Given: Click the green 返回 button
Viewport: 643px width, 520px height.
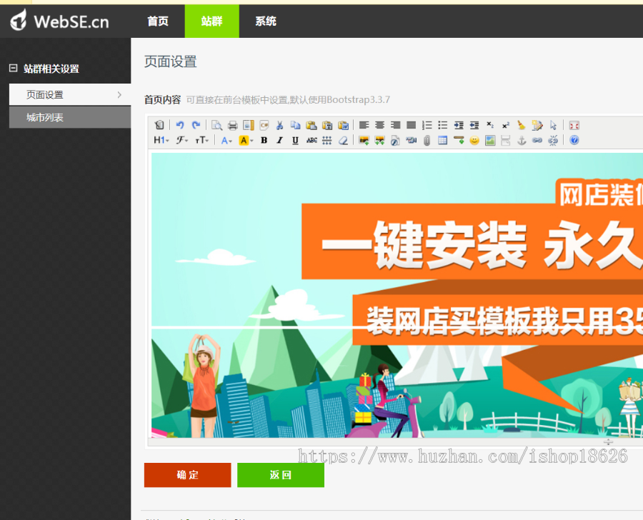Looking at the screenshot, I should pyautogui.click(x=281, y=475).
